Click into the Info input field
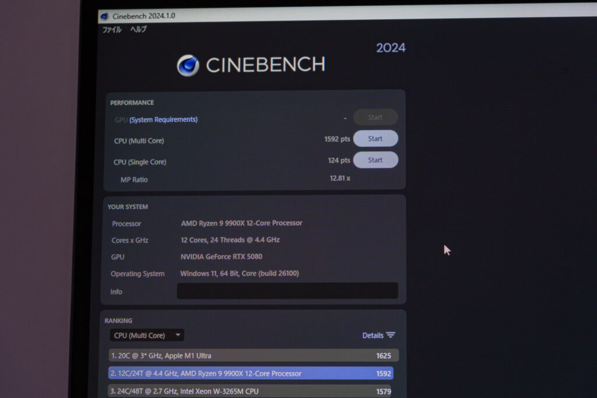Viewport: 597px width, 398px height. click(287, 291)
